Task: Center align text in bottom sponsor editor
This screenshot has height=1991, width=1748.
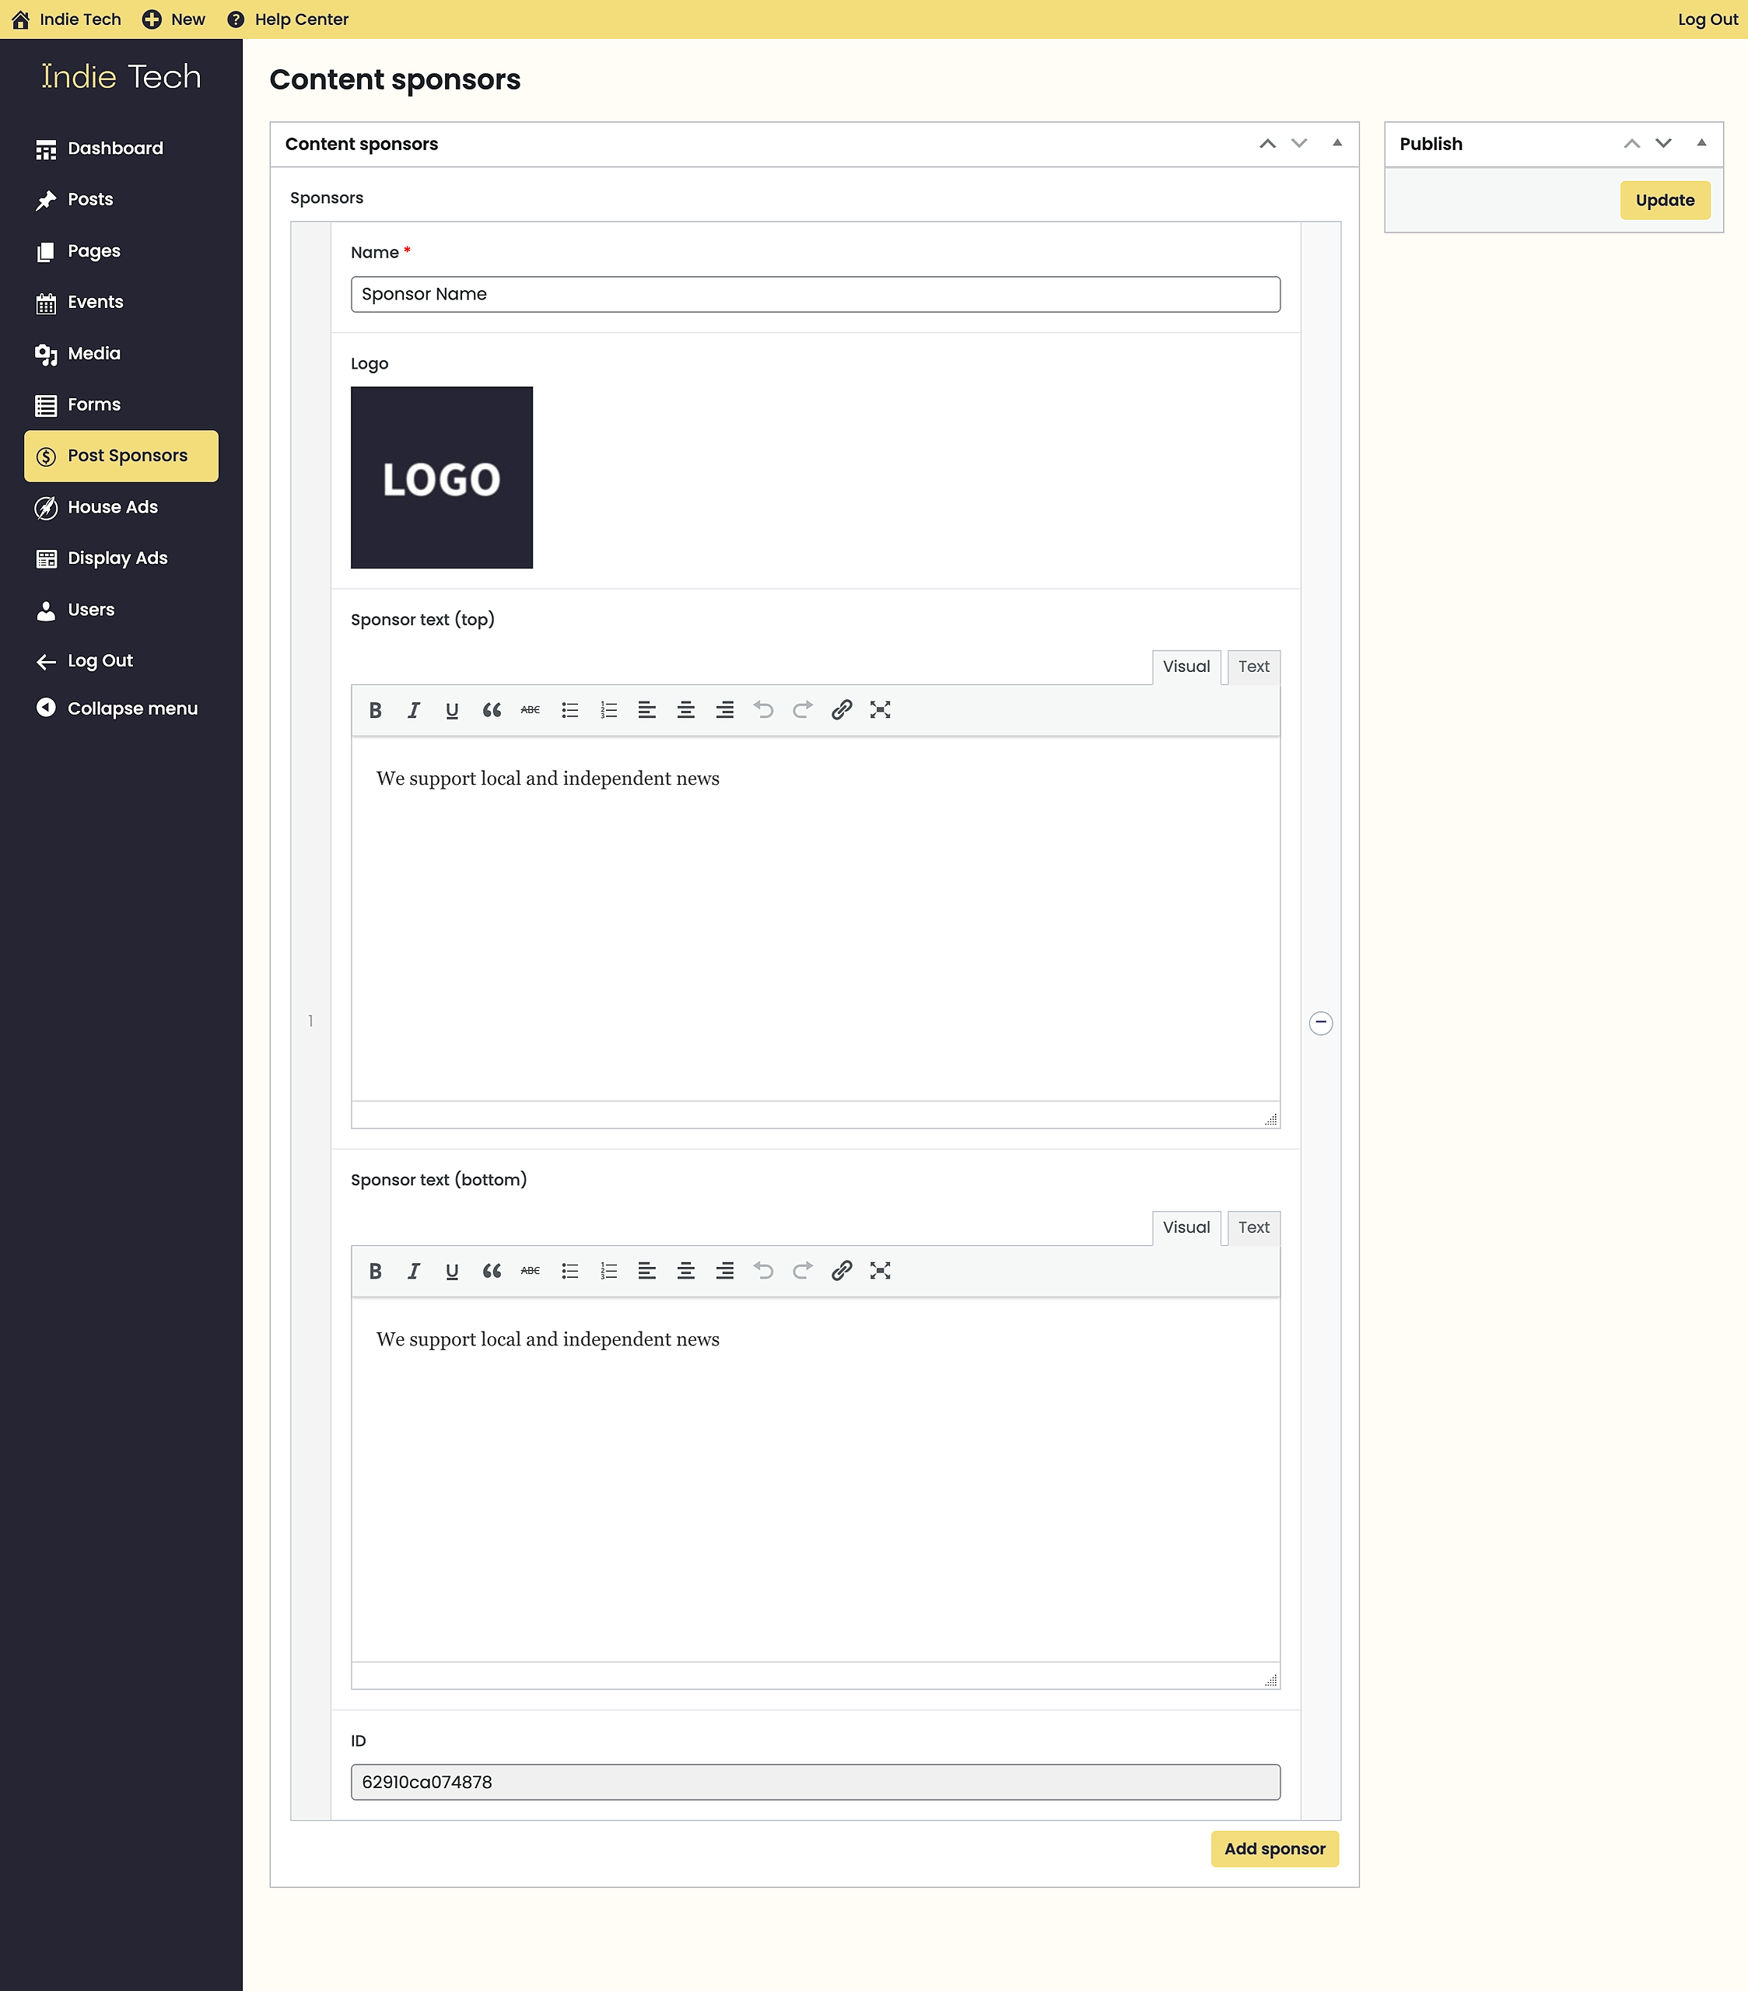Action: coord(686,1271)
